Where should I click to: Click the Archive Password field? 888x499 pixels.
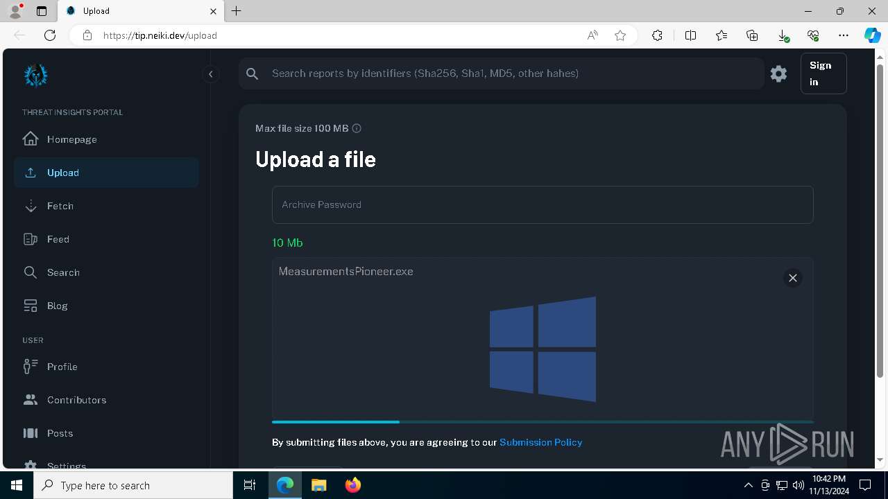pyautogui.click(x=543, y=204)
